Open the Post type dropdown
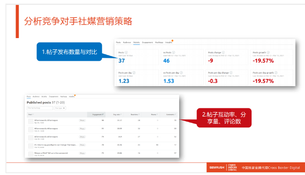Viewport: 305px width, 175px height. (x=60, y=108)
